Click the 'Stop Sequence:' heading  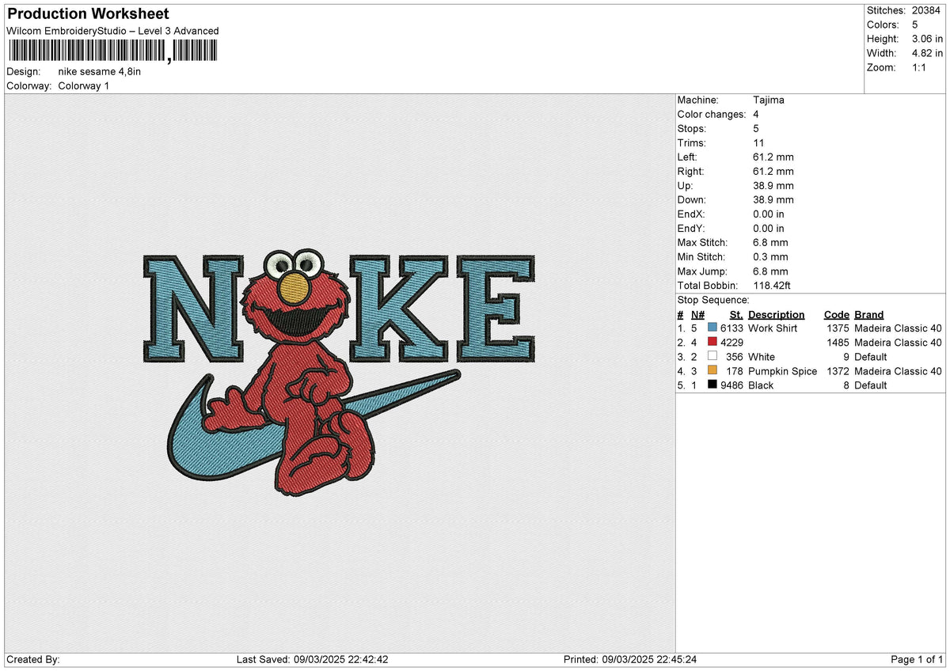pos(713,300)
